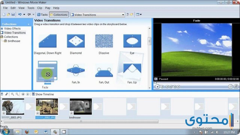The height and width of the screenshot is (135, 240).
Task: Select the birdhouse clip on storyboard
Action: (81, 106)
